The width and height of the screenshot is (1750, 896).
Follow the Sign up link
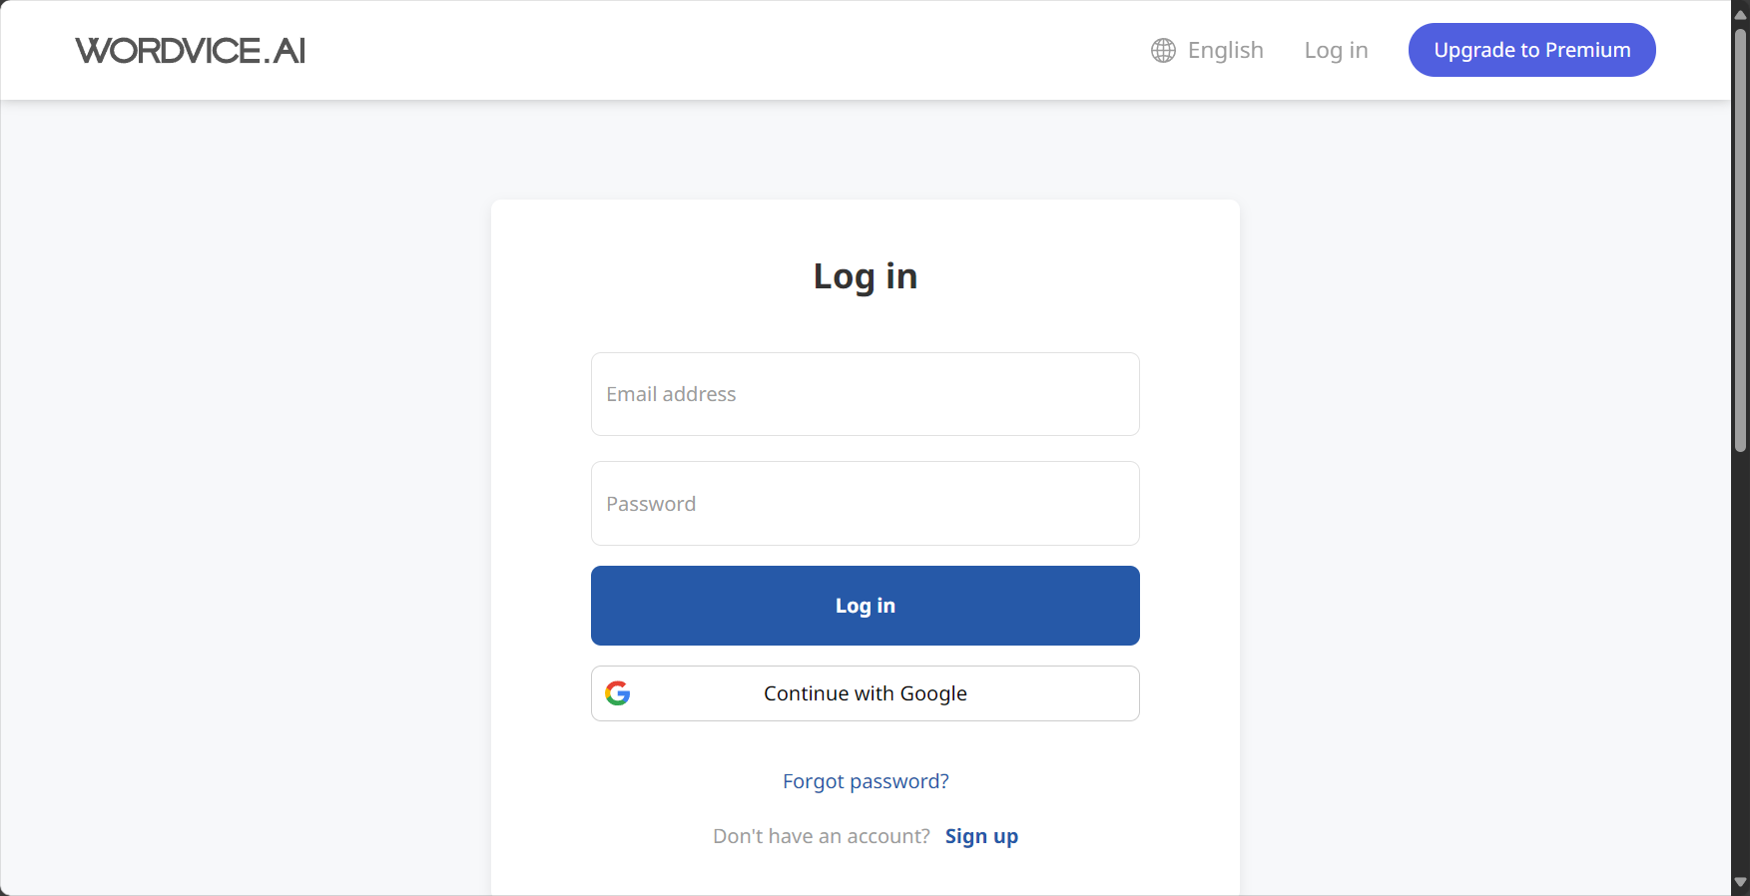tap(981, 836)
